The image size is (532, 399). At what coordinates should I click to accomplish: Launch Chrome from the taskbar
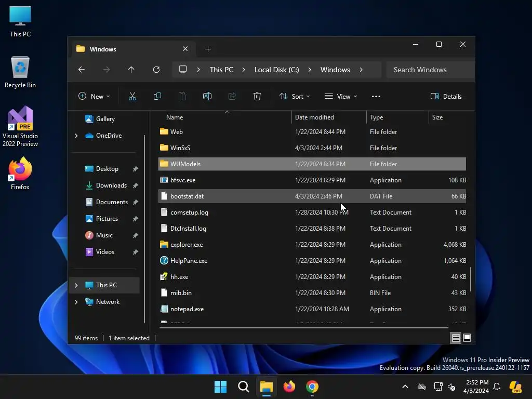coord(312,387)
